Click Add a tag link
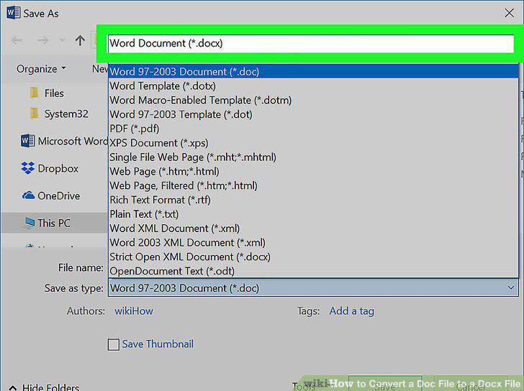The height and width of the screenshot is (391, 524). coord(351,311)
